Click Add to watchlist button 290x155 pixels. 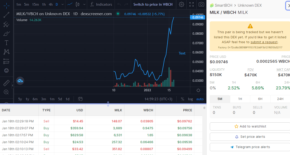click(x=250, y=126)
